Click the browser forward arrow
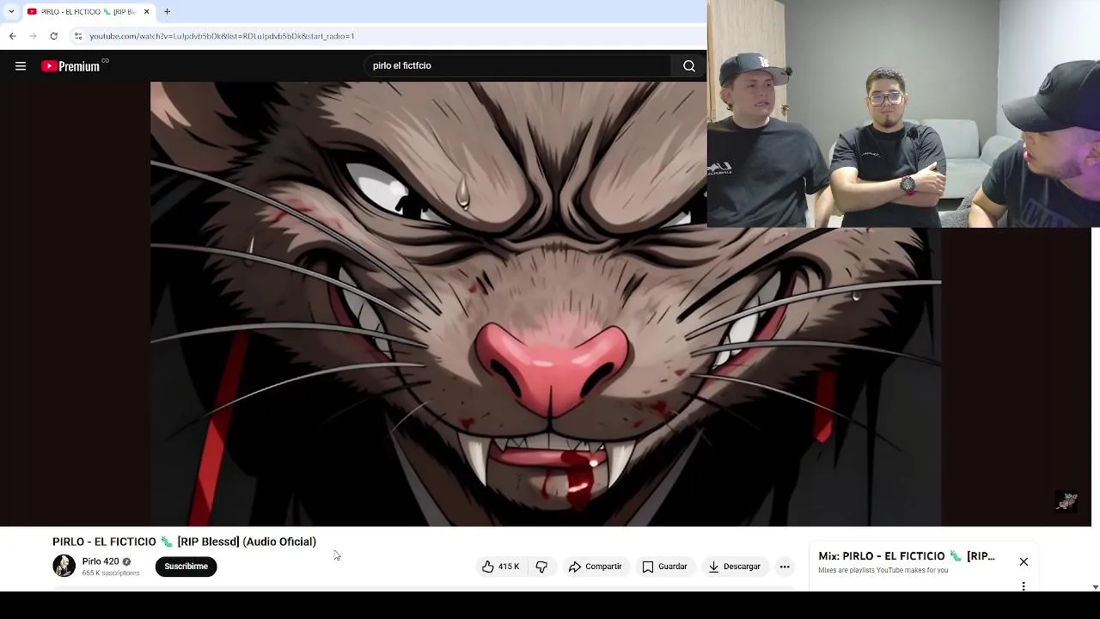The height and width of the screenshot is (619, 1100). click(33, 36)
